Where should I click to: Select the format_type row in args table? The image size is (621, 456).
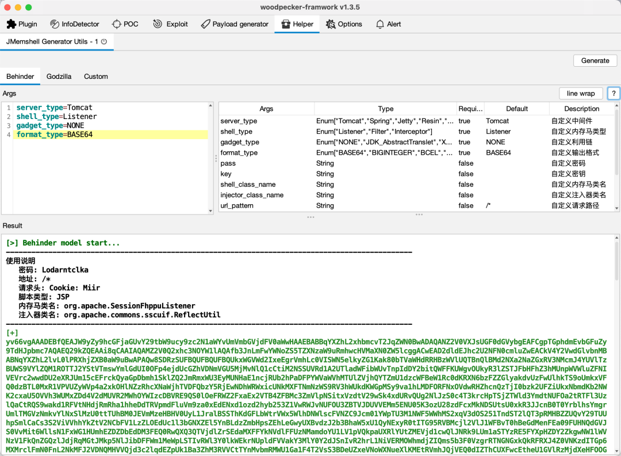point(416,152)
